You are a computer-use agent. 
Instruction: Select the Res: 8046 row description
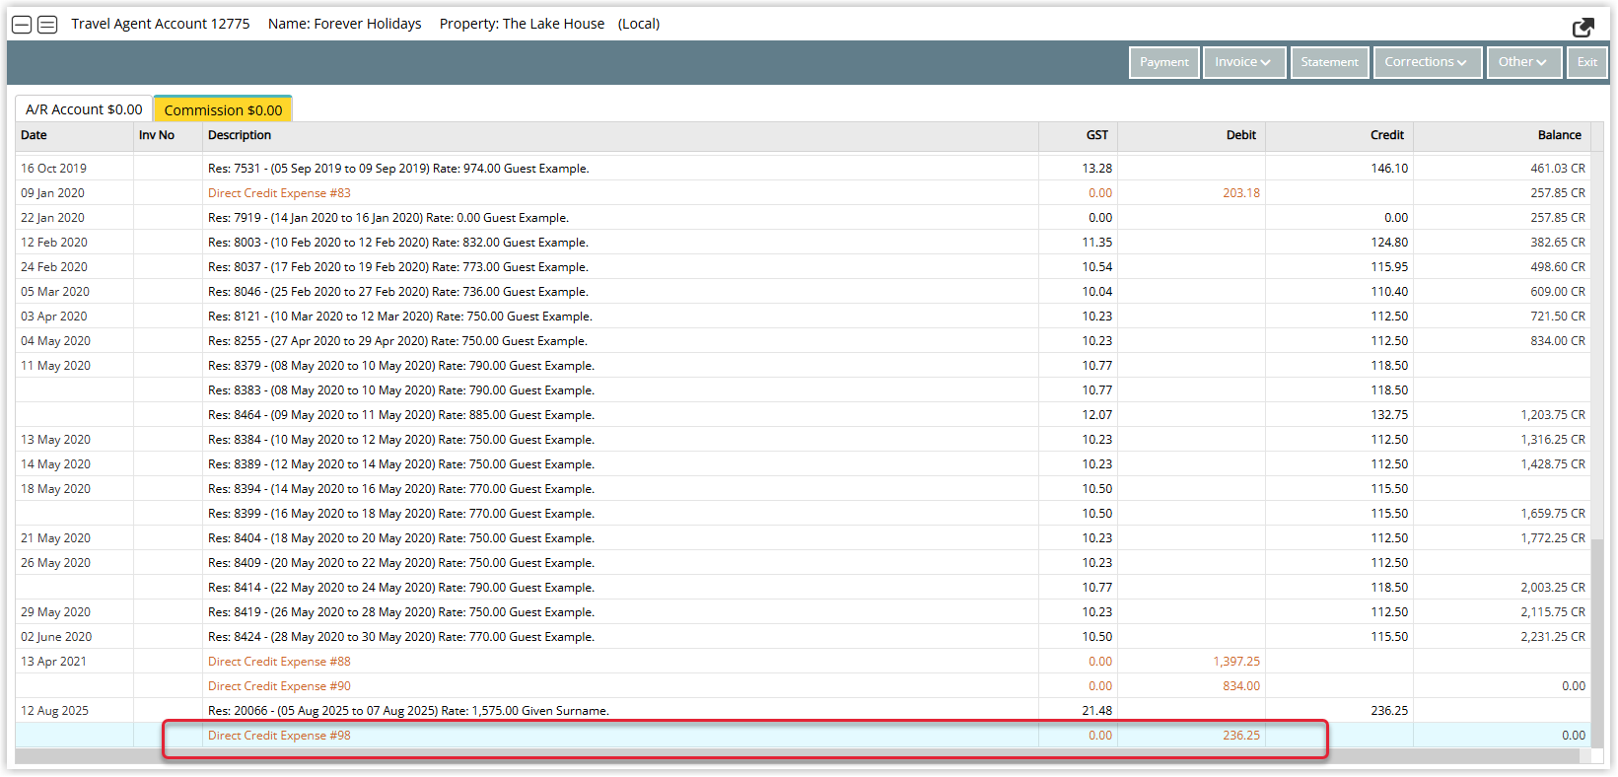coord(398,292)
